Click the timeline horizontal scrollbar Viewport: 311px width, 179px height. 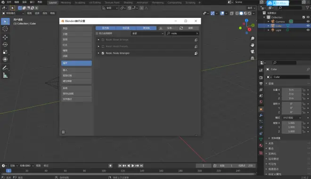[128, 174]
